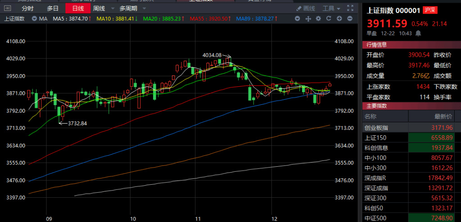Click the refresh chart icon

tap(329, 18)
